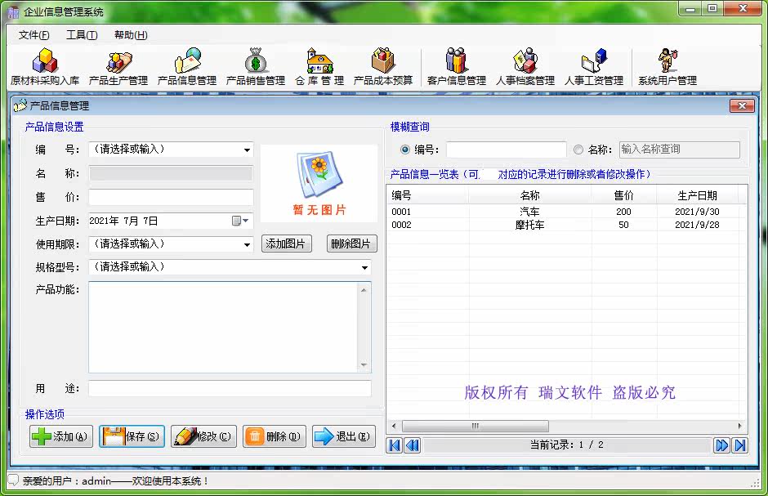Click the price cell 50
Screen dimensions: 768x496
(x=623, y=225)
